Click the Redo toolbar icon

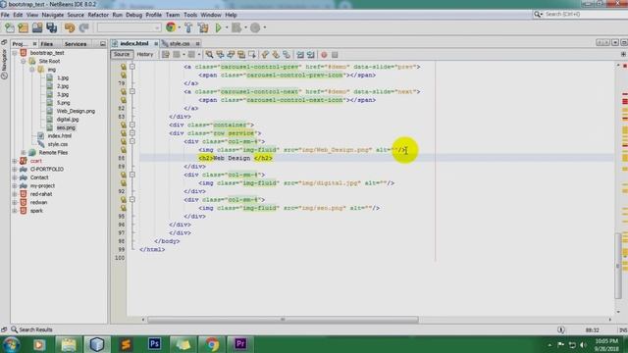[x=83, y=27]
